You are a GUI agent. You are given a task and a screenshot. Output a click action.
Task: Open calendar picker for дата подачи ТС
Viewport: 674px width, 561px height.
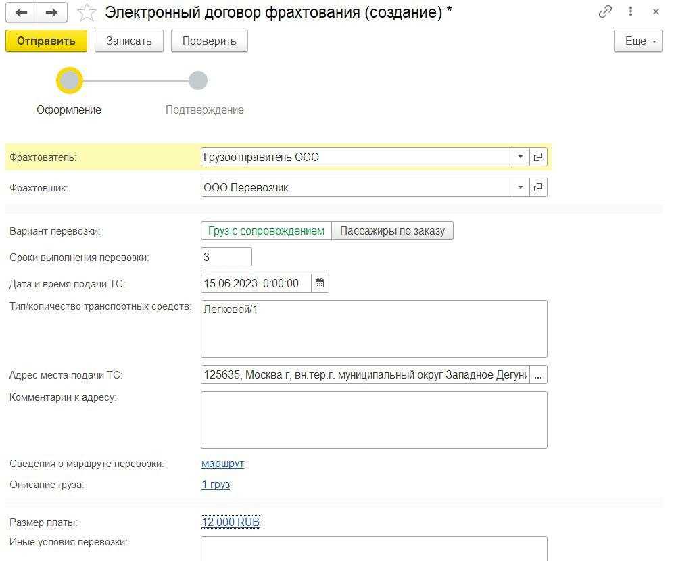320,283
